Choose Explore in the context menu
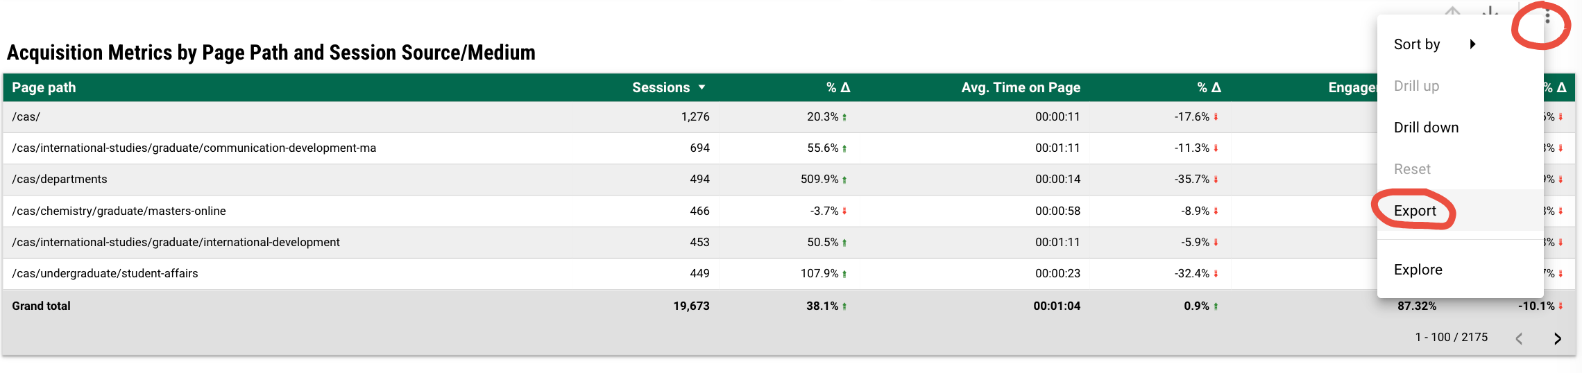The width and height of the screenshot is (1582, 373). point(1418,270)
